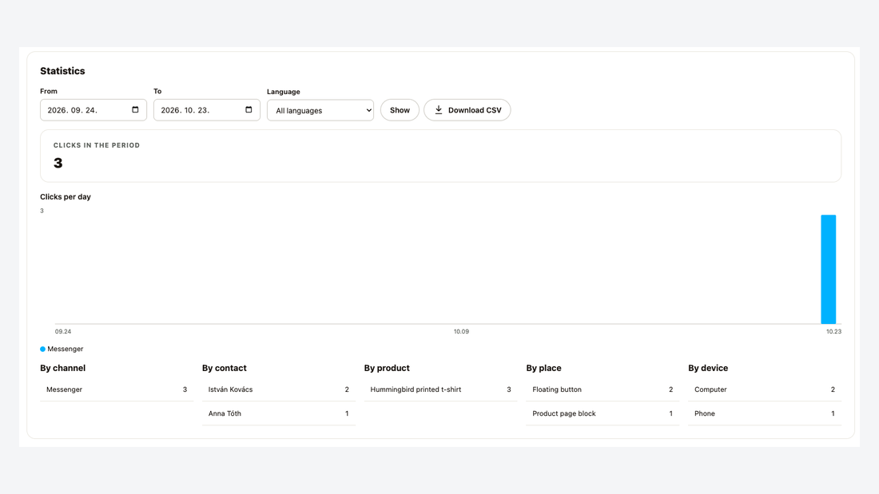The image size is (879, 494).
Task: Click the By contact heading
Action: pyautogui.click(x=225, y=368)
